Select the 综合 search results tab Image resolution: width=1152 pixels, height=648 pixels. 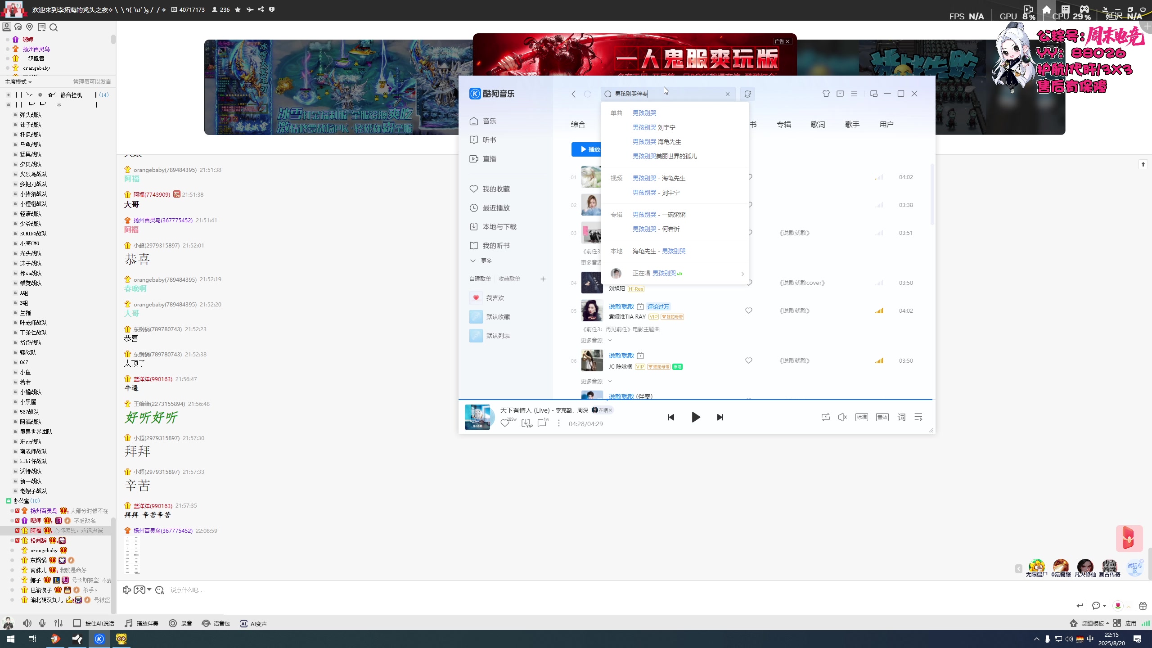(578, 125)
